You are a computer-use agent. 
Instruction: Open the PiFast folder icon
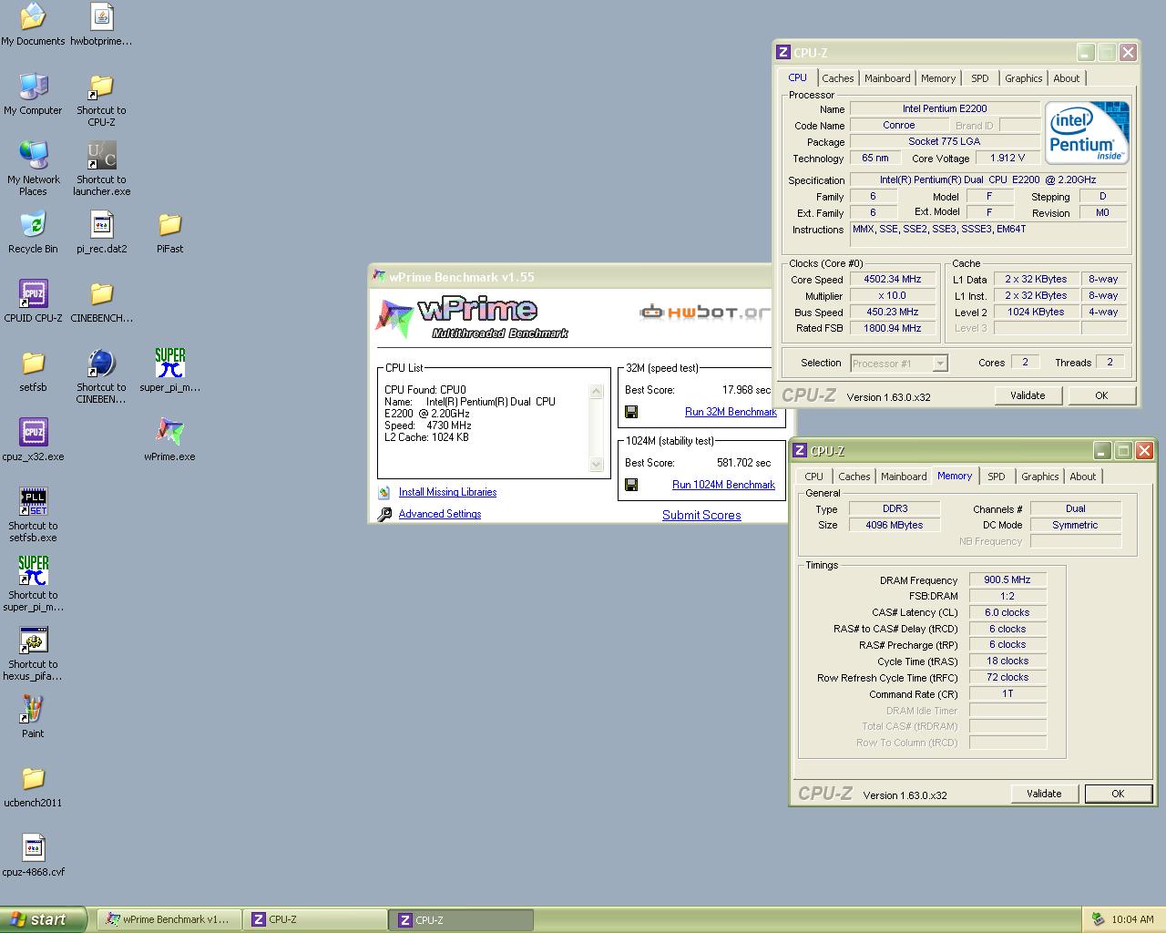pos(169,232)
